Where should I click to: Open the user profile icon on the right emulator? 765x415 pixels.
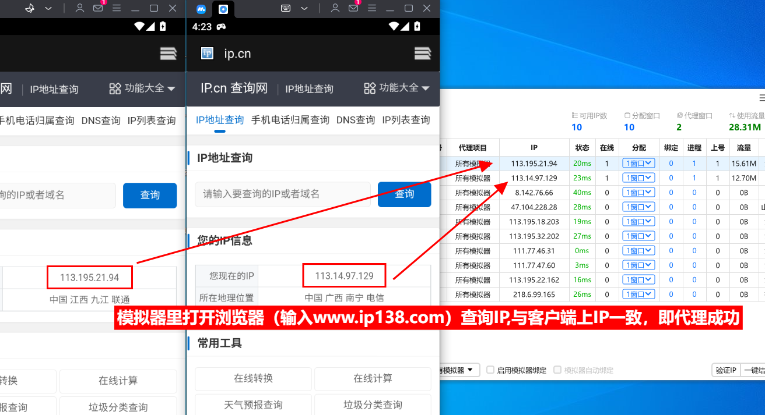(x=335, y=8)
